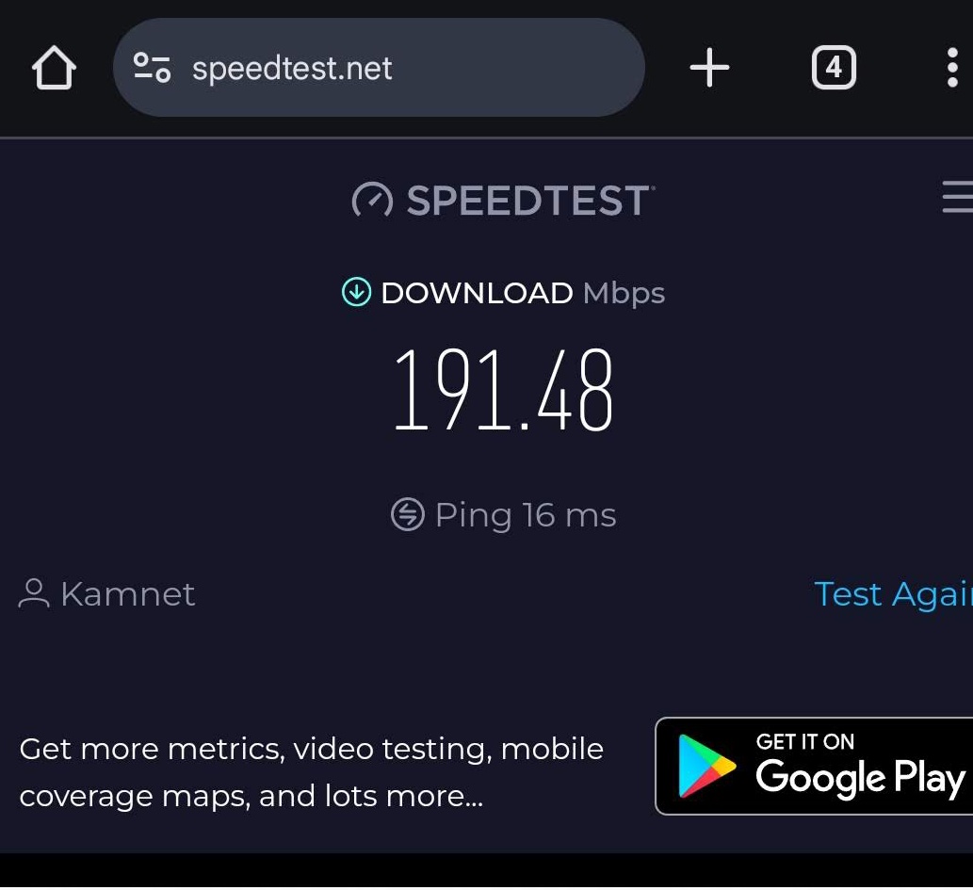Image resolution: width=973 pixels, height=890 pixels.
Task: Open the Speedtest hamburger menu
Action: pos(958,197)
